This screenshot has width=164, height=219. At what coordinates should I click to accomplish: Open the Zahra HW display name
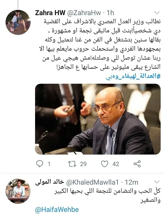point(50,13)
